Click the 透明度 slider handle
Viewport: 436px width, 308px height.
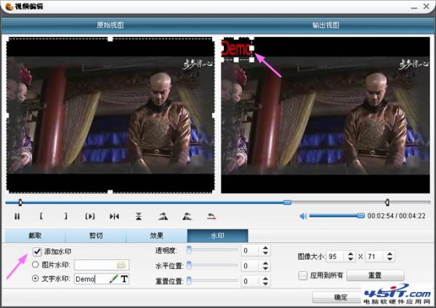[x=189, y=250]
